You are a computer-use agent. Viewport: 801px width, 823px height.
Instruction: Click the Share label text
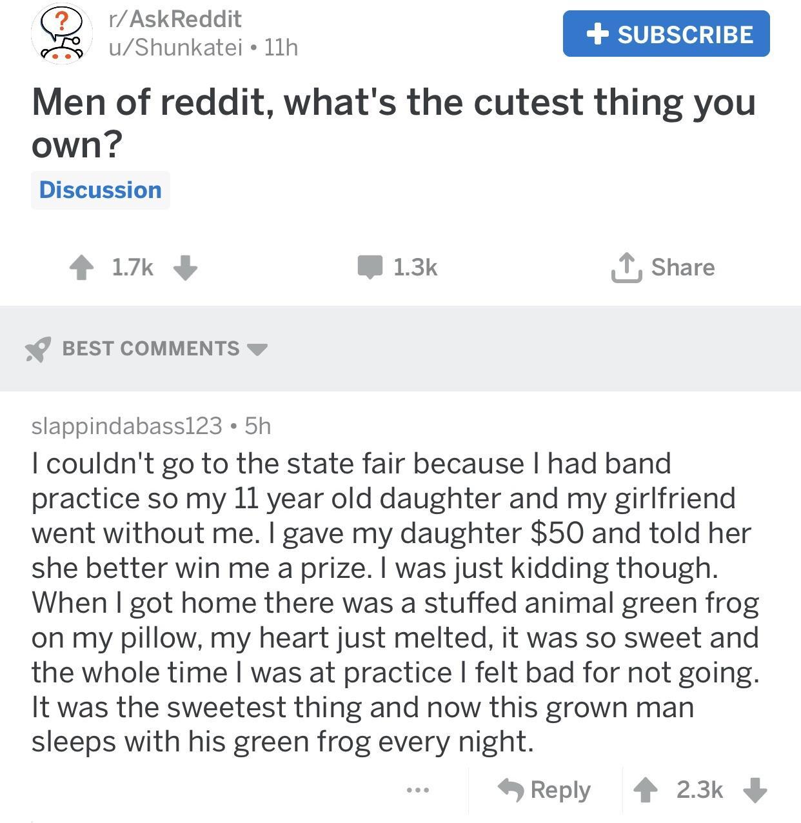coord(682,267)
